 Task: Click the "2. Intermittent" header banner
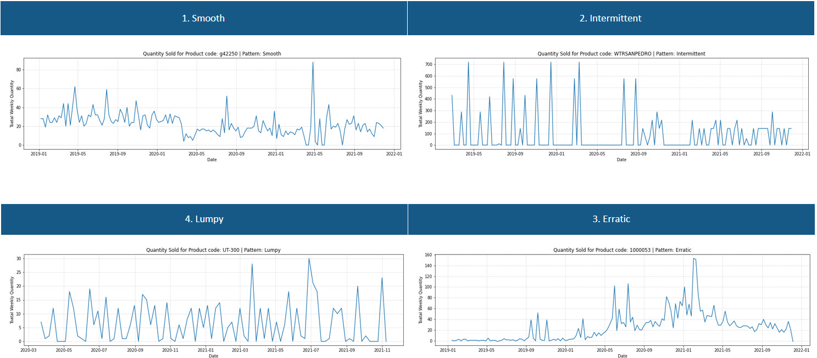(x=612, y=18)
